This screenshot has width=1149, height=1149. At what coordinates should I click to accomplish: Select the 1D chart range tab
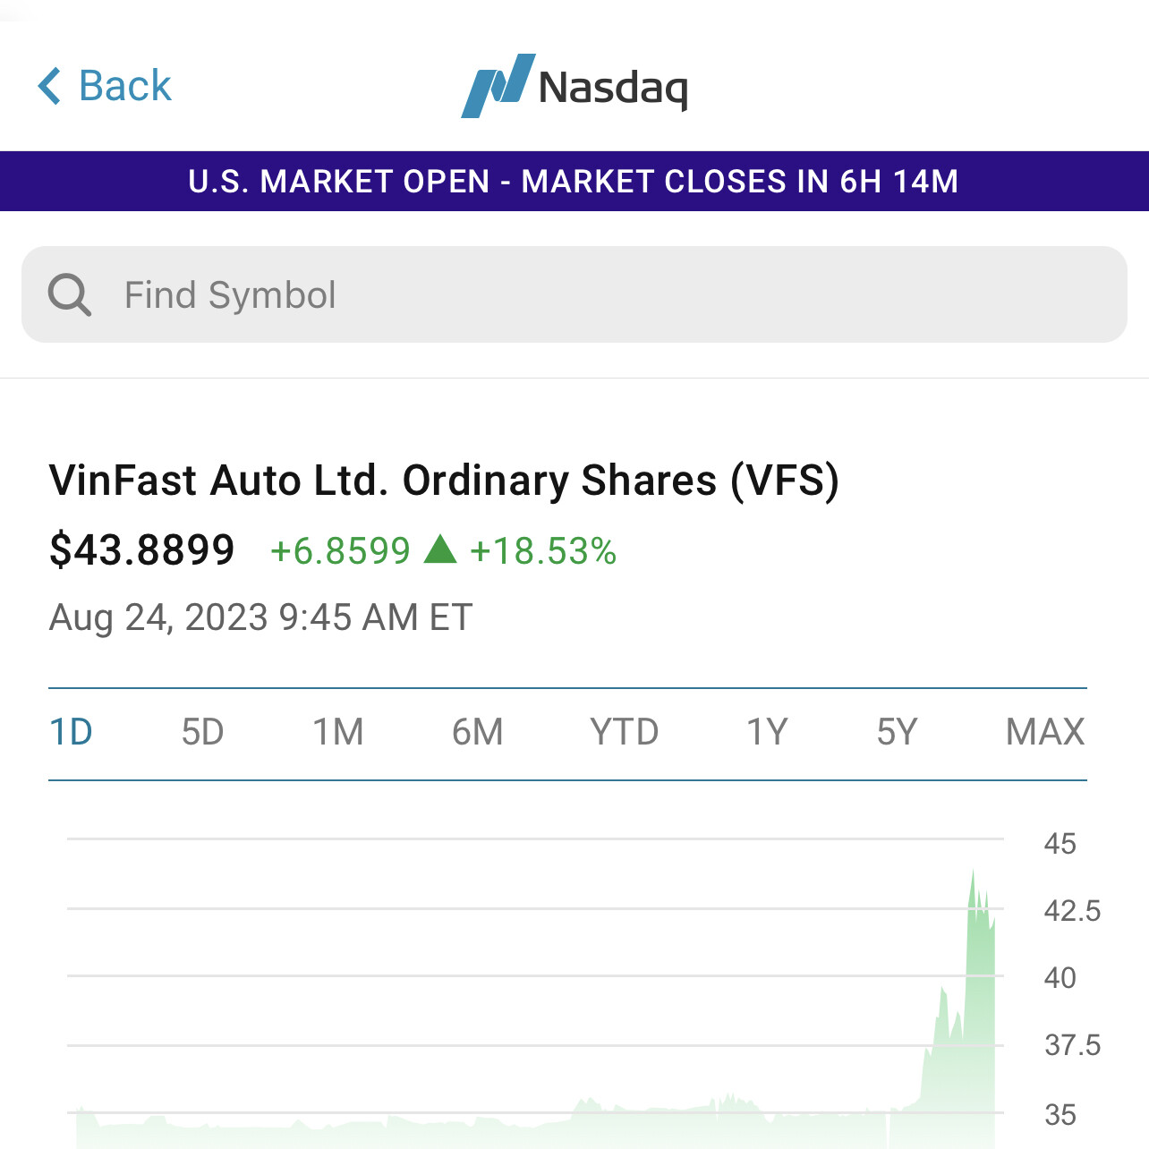pos(71,733)
